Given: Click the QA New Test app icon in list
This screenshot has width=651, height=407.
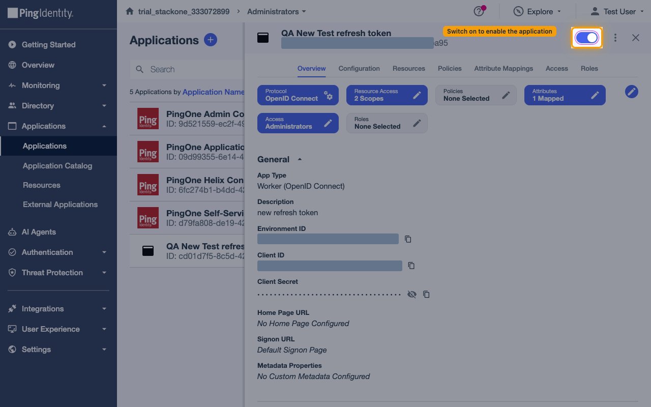Looking at the screenshot, I should point(148,251).
